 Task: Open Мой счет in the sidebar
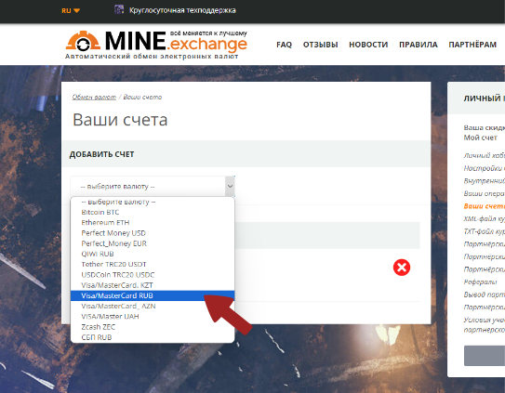pos(480,138)
